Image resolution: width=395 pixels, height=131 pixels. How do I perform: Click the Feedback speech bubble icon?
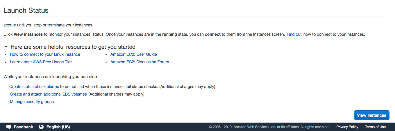coord(9,127)
